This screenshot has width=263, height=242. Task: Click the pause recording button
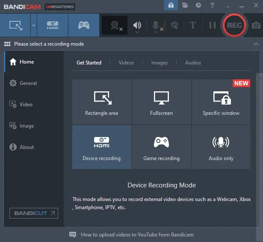point(213,25)
